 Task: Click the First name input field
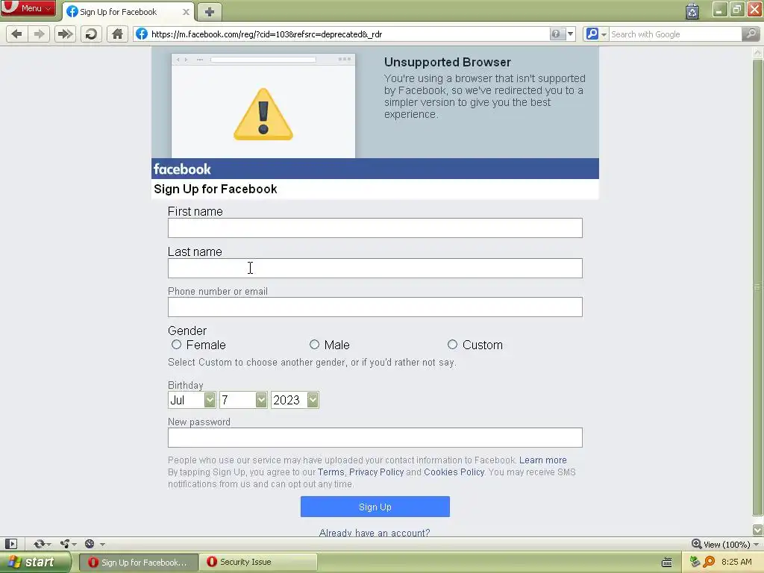(x=375, y=228)
